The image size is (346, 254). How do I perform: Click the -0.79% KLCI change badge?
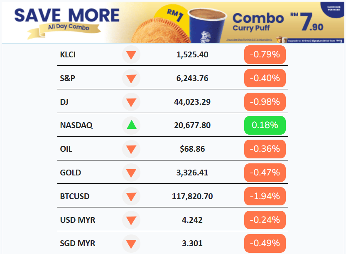(265, 54)
